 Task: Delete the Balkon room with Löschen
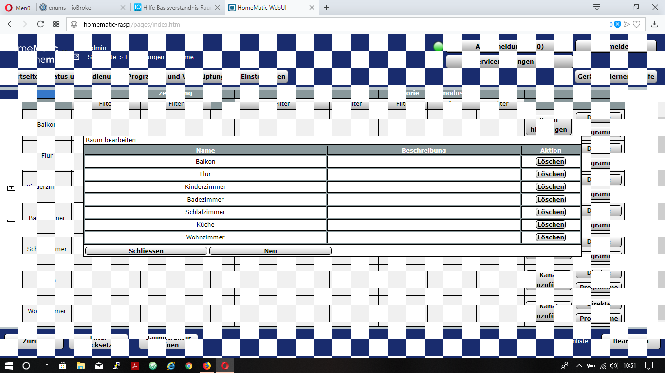[551, 162]
